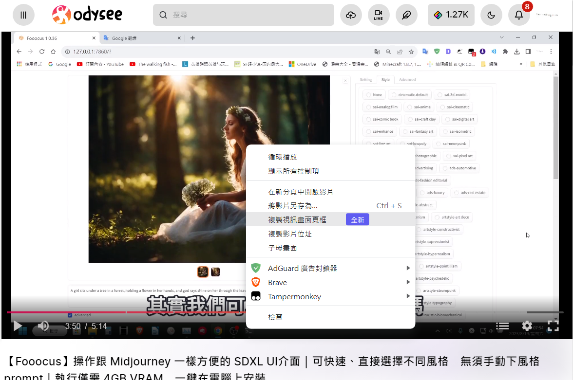Image resolution: width=573 pixels, height=380 pixels.
Task: Enter fullscreen with the player corner icon
Action: coord(553,326)
